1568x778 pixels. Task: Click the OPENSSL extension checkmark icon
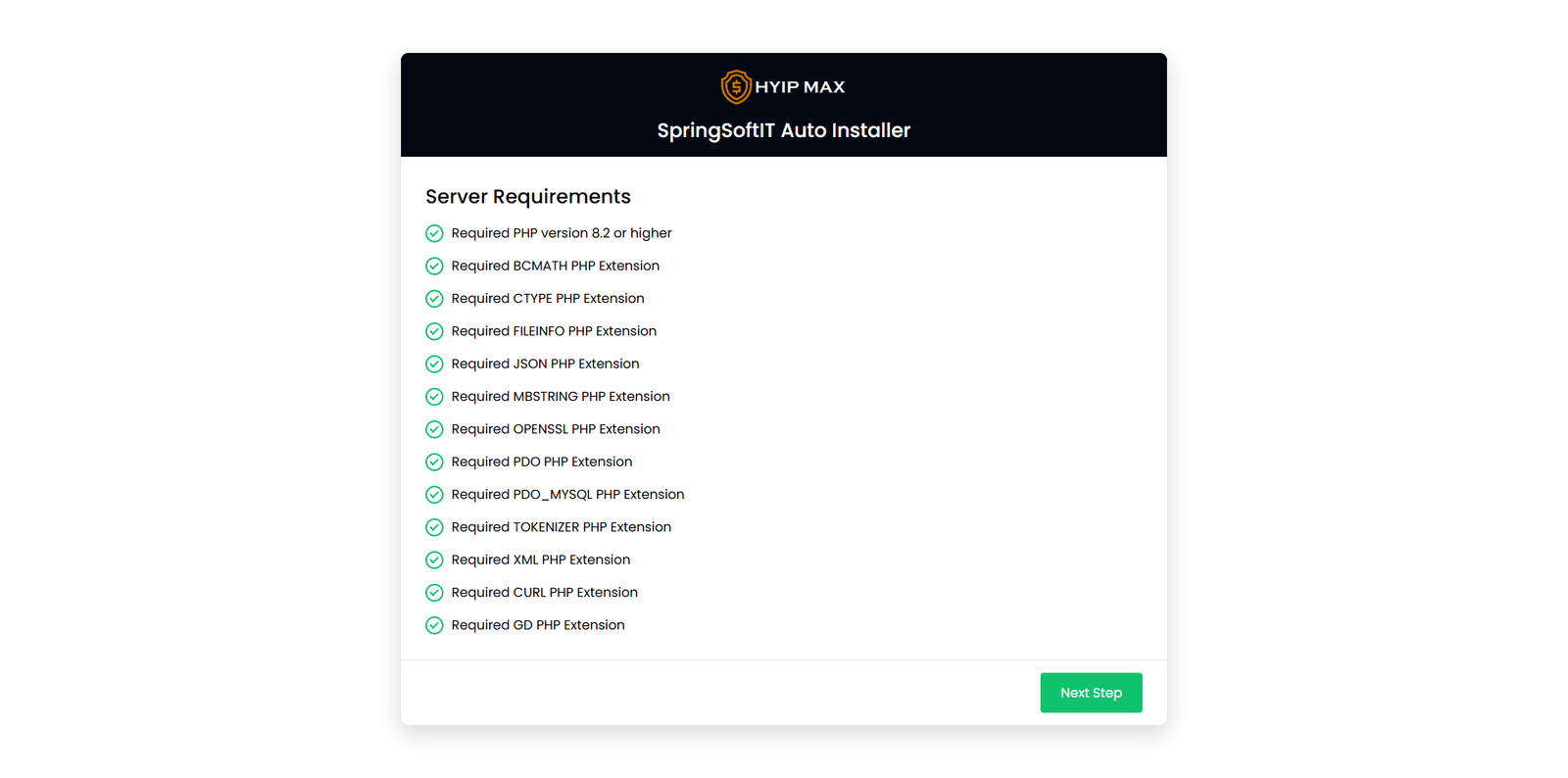[x=434, y=429]
